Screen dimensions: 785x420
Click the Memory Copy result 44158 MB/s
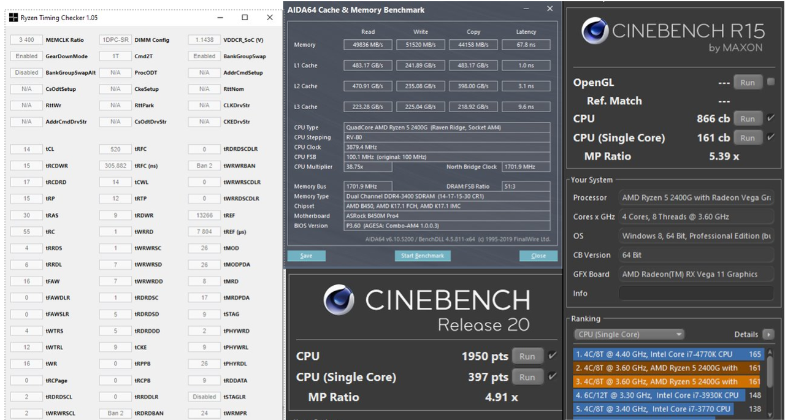(x=473, y=45)
